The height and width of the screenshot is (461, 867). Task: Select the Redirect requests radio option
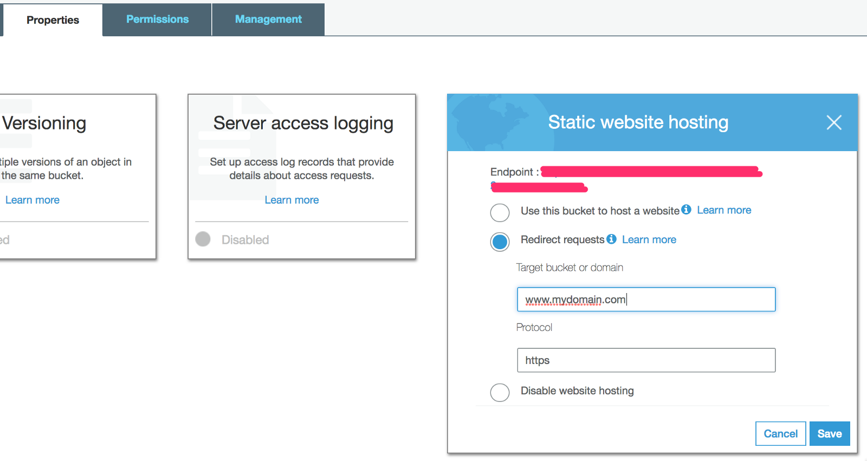click(x=500, y=242)
